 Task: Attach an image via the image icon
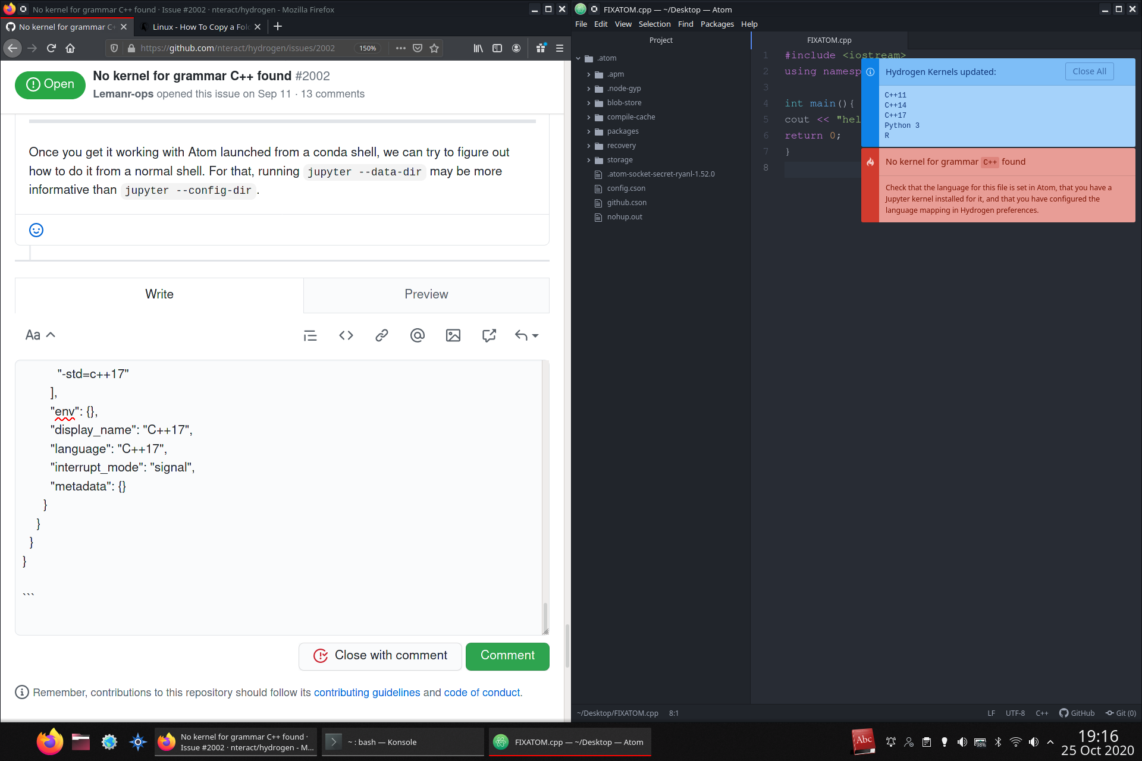pos(453,335)
